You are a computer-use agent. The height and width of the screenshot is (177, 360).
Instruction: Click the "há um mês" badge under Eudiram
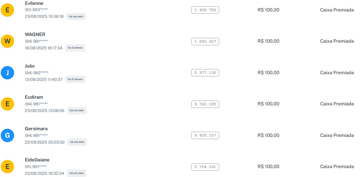[77, 111]
